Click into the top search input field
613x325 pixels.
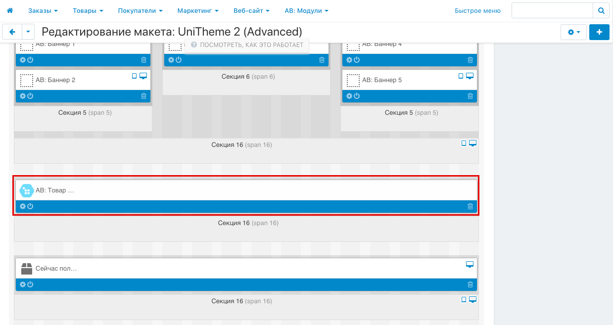click(x=552, y=10)
